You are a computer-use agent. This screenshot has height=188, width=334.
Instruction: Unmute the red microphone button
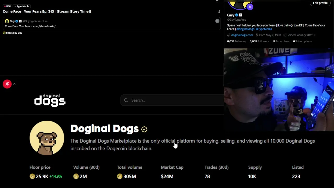pos(7,84)
